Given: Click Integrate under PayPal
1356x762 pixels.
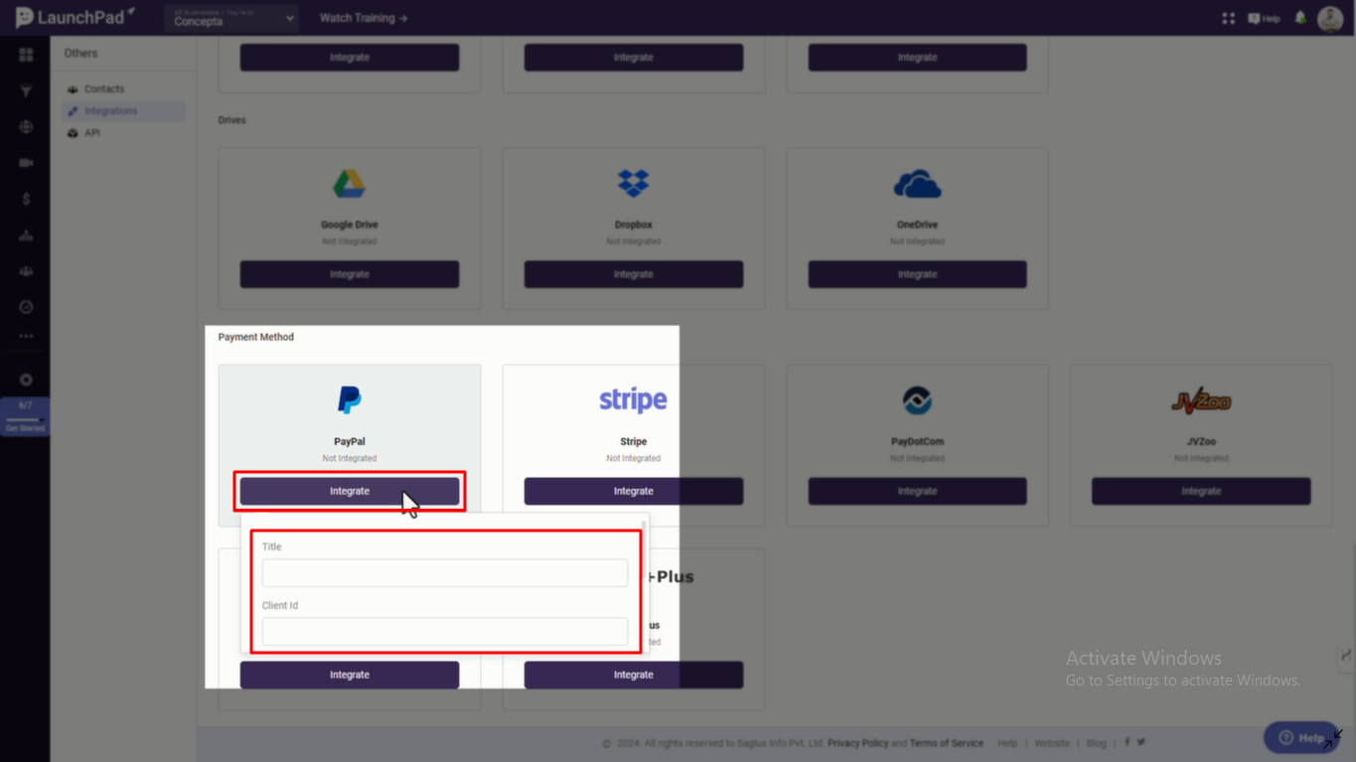Looking at the screenshot, I should (350, 491).
